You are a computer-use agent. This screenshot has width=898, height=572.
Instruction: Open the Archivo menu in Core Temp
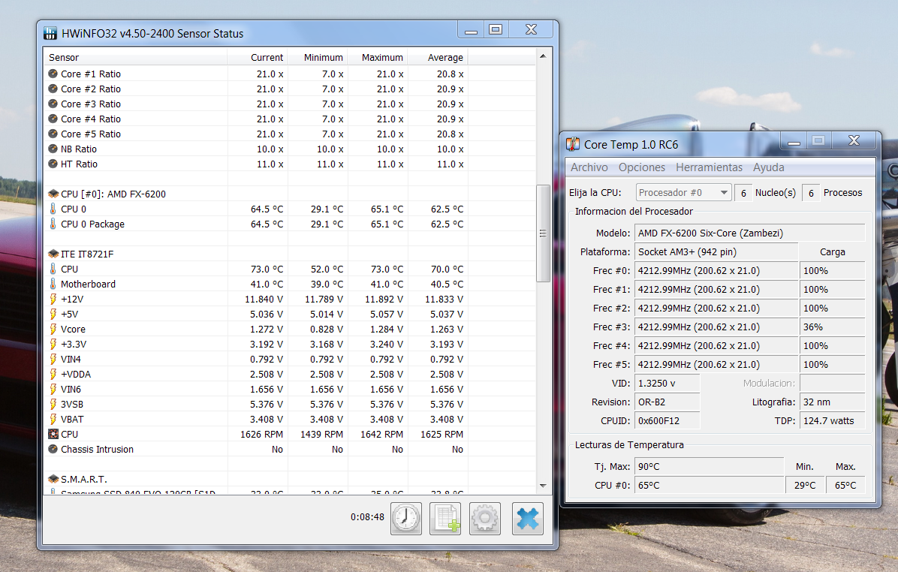click(x=589, y=167)
